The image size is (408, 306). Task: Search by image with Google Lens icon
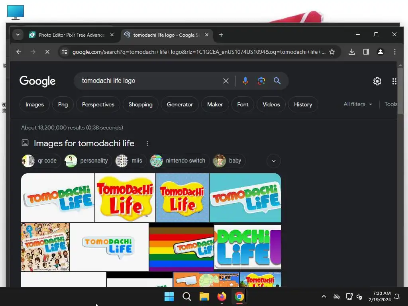click(261, 81)
